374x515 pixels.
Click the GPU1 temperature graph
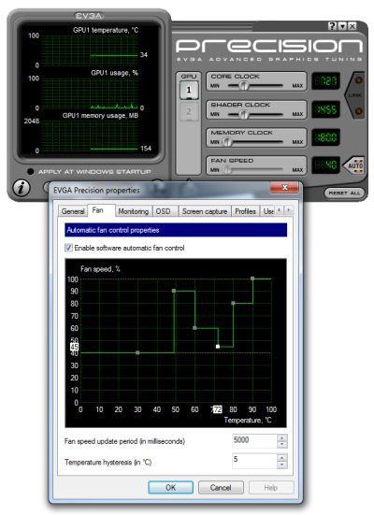[90, 50]
